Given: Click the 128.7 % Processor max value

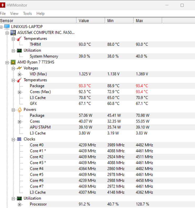Looking at the screenshot, I should (x=143, y=204).
